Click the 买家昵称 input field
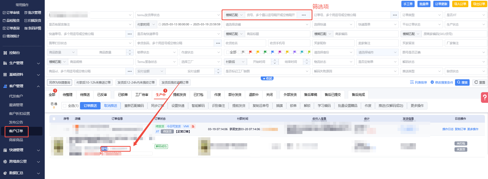The width and height of the screenshot is (488, 179). tap(333, 43)
